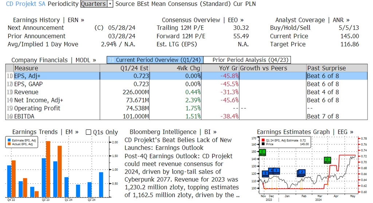Open Bloomberg Intelligence BI link

[x=173, y=132]
